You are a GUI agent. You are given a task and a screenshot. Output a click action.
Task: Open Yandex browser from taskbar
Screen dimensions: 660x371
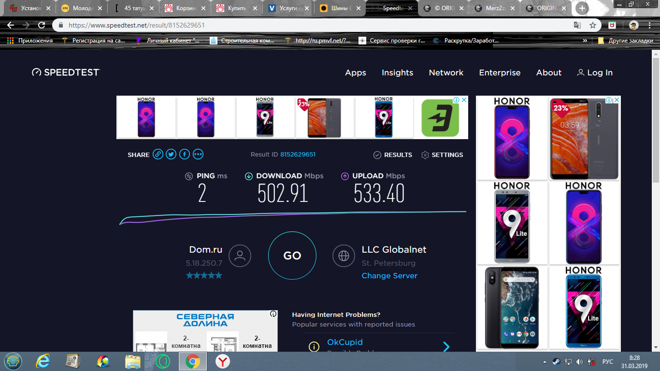(222, 361)
